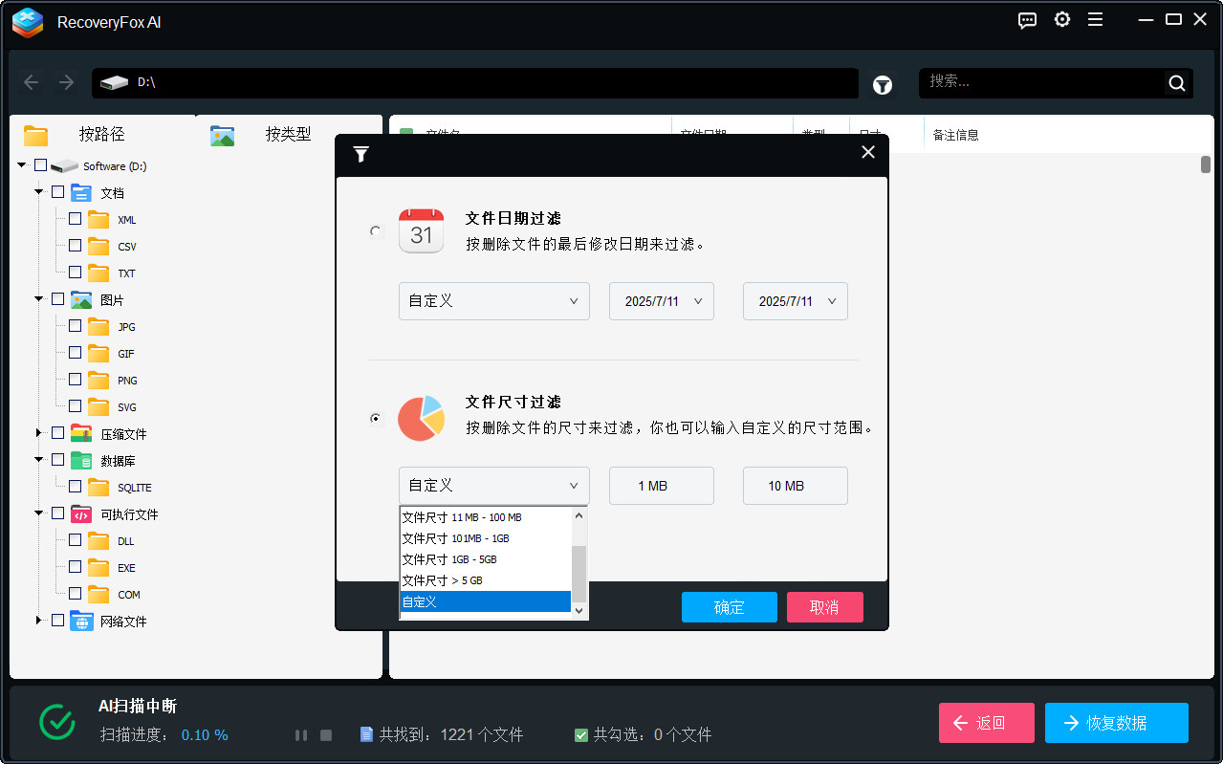This screenshot has height=764, width=1223.
Task: Click the feedback message icon in the title bar
Action: 1027,20
